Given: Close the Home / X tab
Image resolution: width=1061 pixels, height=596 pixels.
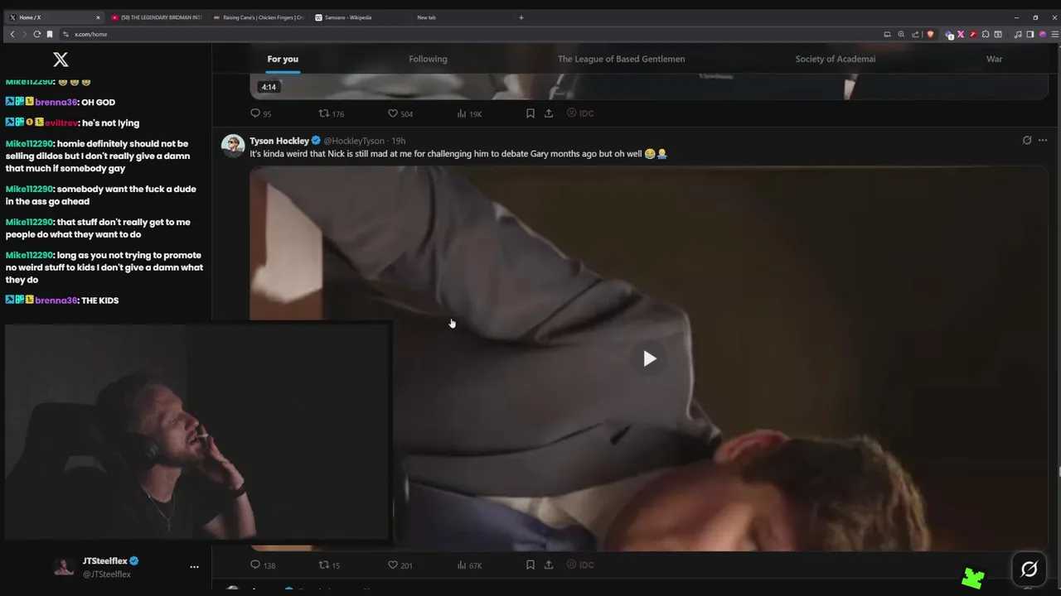Looking at the screenshot, I should [97, 17].
